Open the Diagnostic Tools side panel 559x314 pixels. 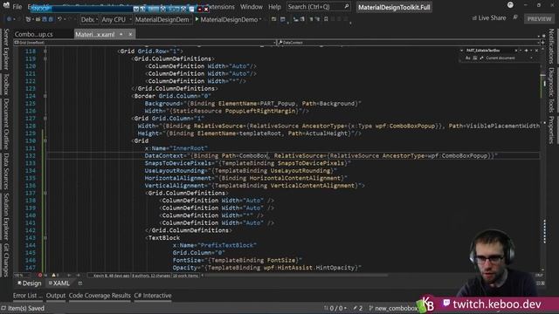[x=551, y=90]
